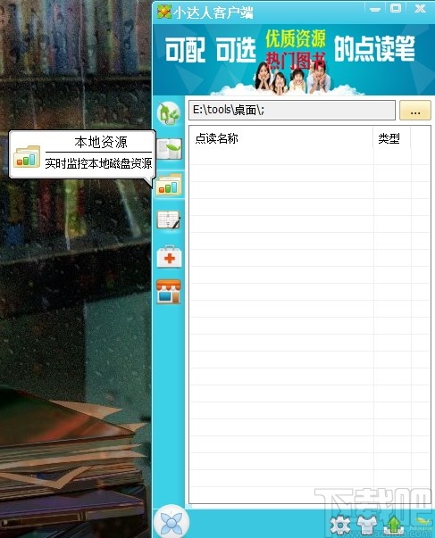Open the book with green leaf icon
Image resolution: width=435 pixels, height=538 pixels.
pyautogui.click(x=169, y=149)
